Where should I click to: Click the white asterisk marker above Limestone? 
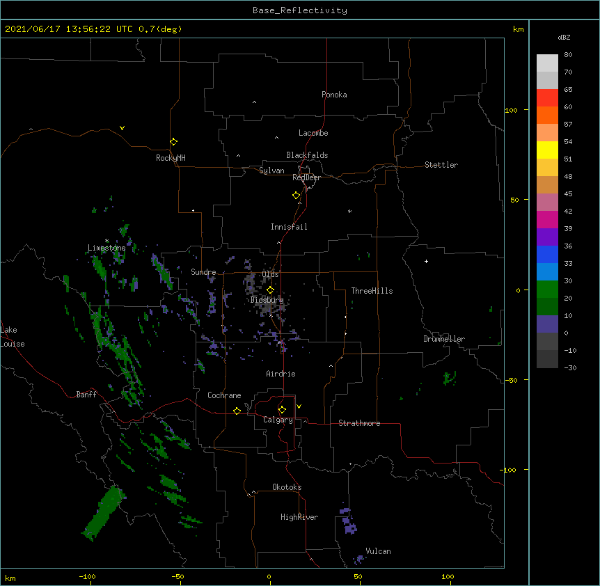pos(106,241)
